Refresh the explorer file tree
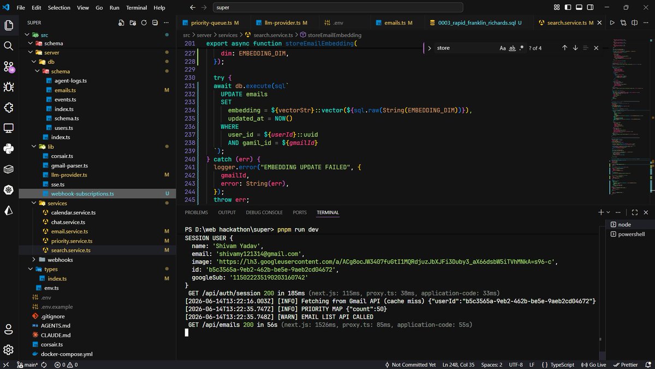This screenshot has width=655, height=369. pyautogui.click(x=144, y=23)
